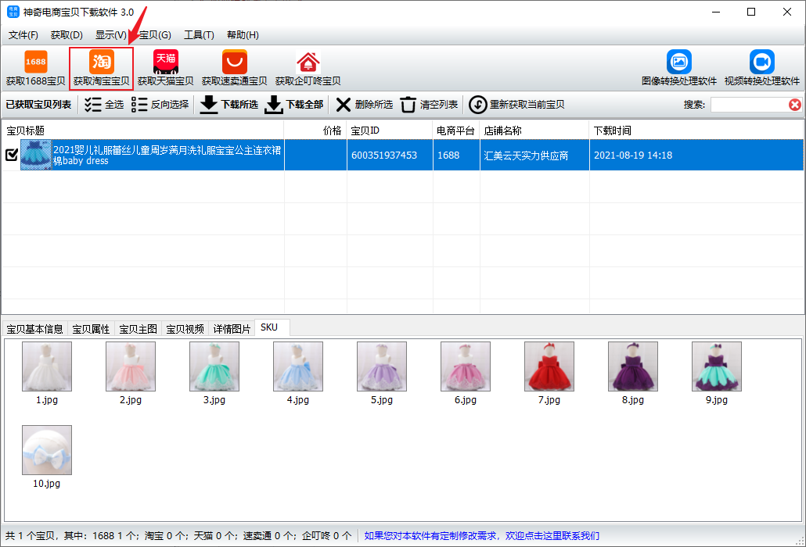Click the 获取天猫宝贝 Tmall icon

[x=166, y=63]
